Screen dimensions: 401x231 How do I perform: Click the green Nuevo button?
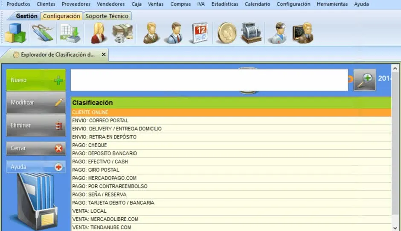(x=36, y=80)
